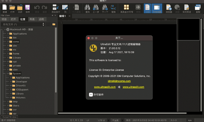Image resolution: width=204 pixels, height=122 pixels.
Task: Click the 保存 save floppy icon
Action: (27, 8)
